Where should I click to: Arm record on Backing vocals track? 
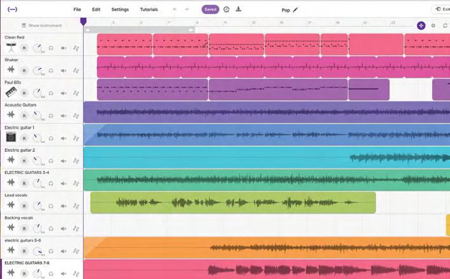coord(24,228)
